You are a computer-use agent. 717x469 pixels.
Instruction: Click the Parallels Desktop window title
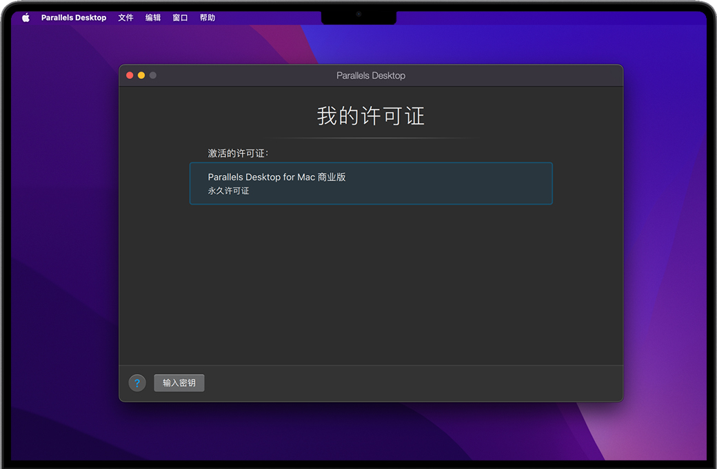pos(371,76)
